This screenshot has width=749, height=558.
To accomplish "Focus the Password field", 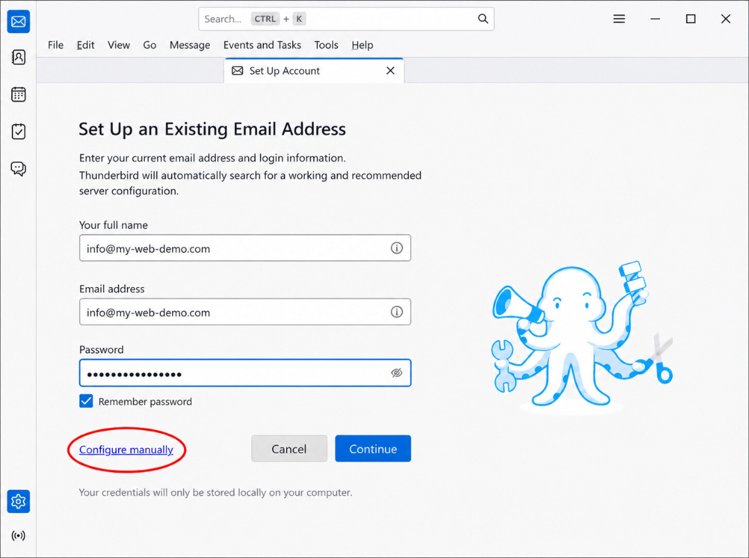I will pos(245,373).
